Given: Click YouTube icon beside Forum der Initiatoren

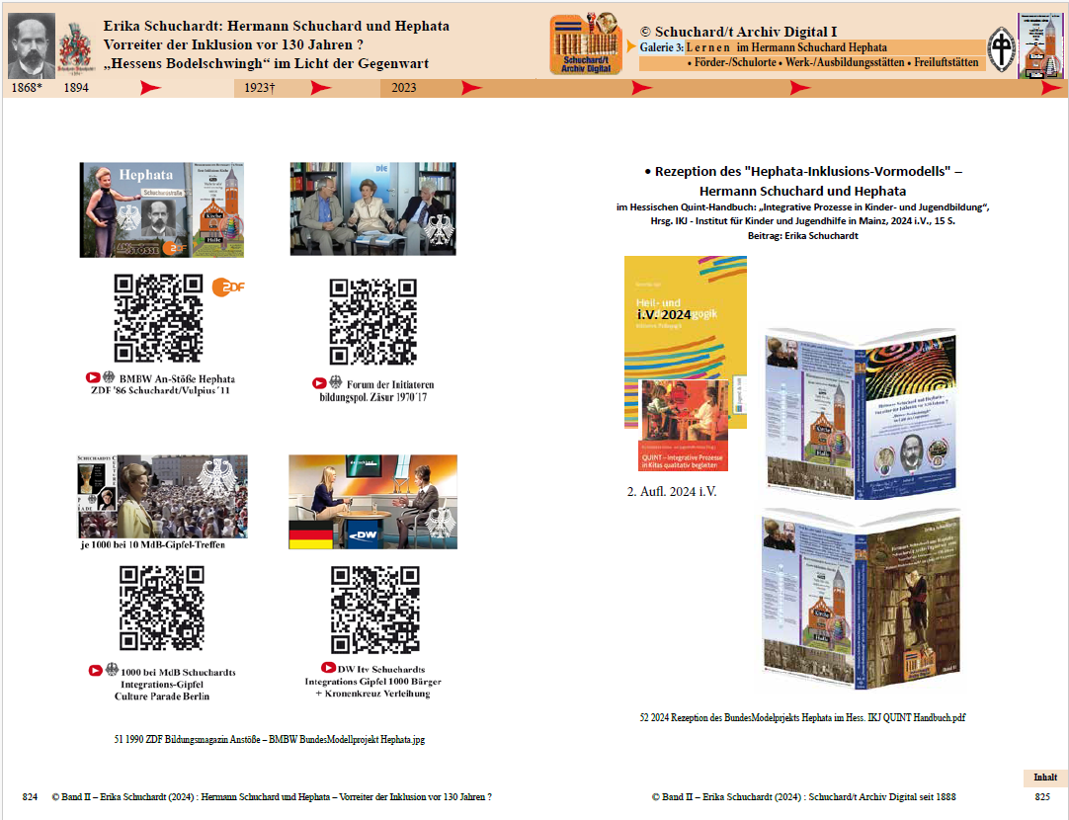Looking at the screenshot, I should pyautogui.click(x=319, y=383).
